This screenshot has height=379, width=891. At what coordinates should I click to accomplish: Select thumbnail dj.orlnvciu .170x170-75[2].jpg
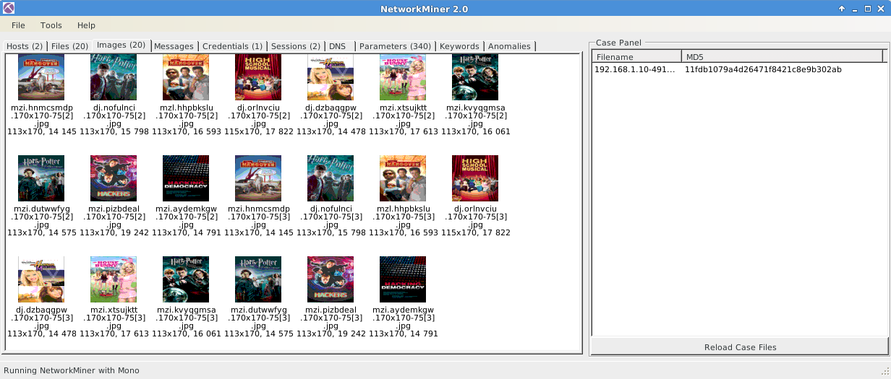258,77
